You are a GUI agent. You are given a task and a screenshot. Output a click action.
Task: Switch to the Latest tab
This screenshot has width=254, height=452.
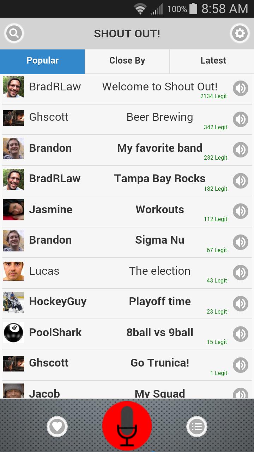213,61
